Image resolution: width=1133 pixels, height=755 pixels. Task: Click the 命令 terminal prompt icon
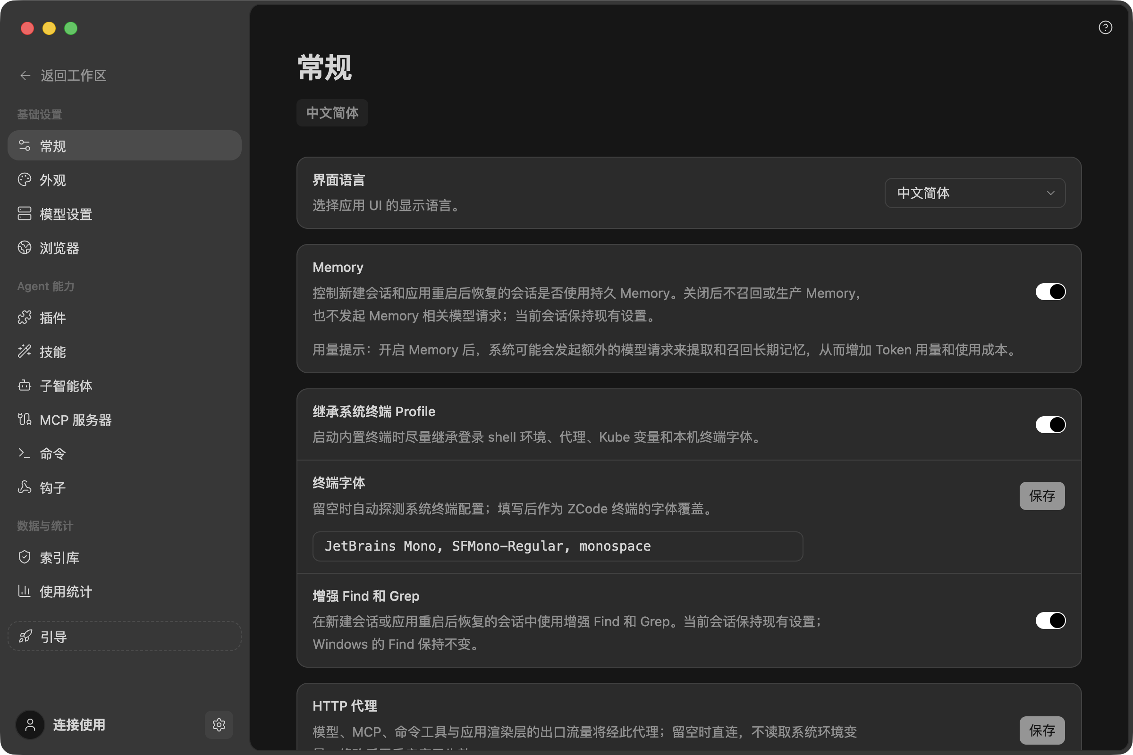coord(25,453)
